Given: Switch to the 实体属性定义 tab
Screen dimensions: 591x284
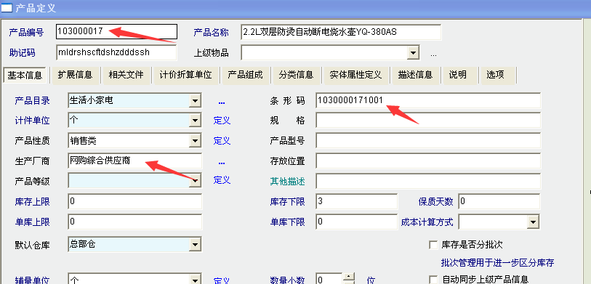Looking at the screenshot, I should pyautogui.click(x=355, y=75).
